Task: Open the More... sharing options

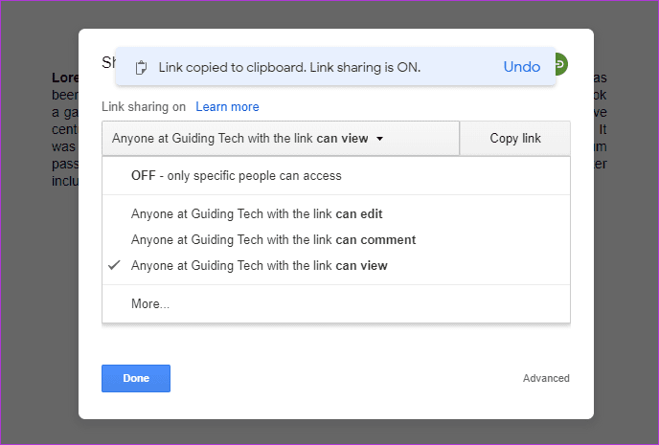Action: 336,303
